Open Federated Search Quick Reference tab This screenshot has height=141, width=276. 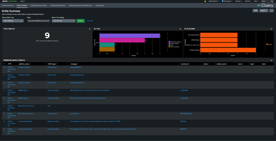click(80, 5)
